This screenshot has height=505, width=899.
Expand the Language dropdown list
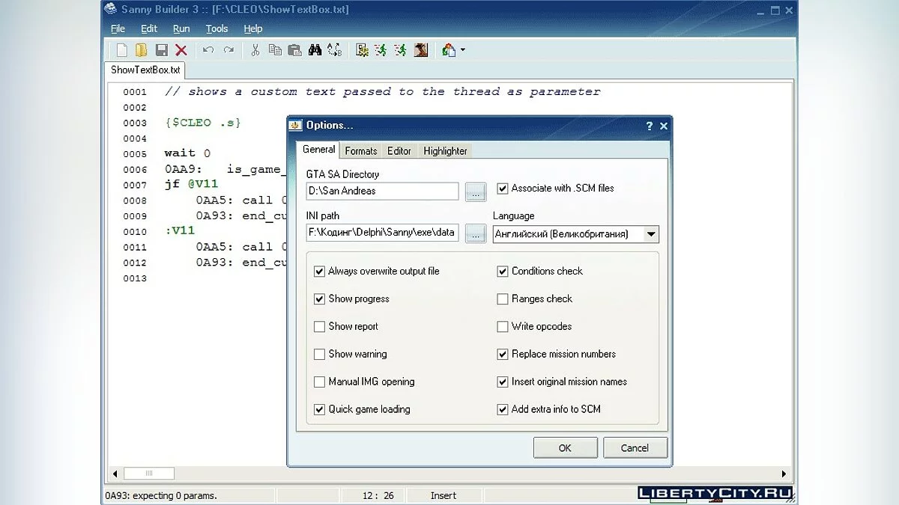tap(651, 234)
